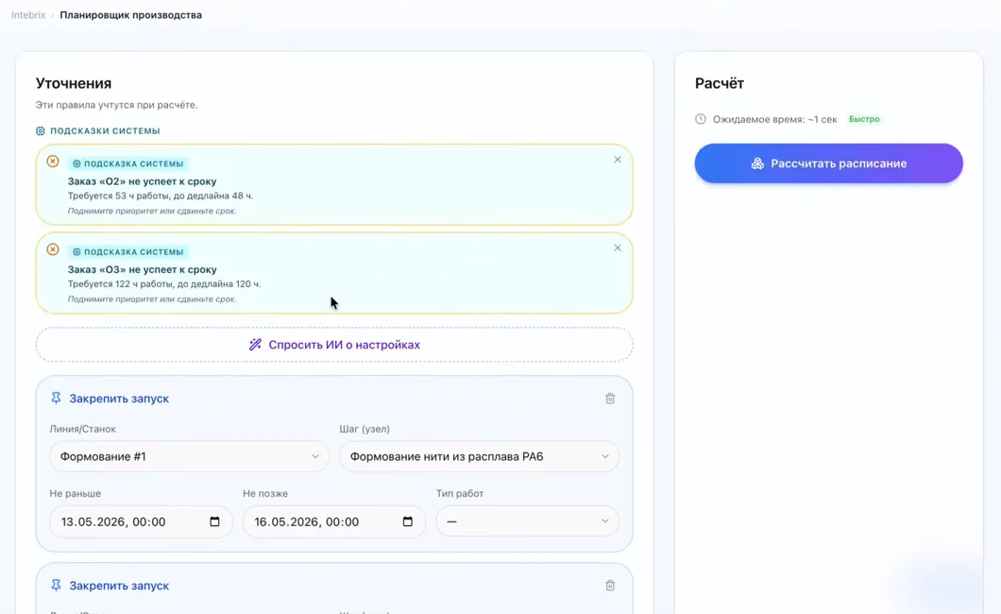The height and width of the screenshot is (614, 1001).
Task: Open the Тип работ dropdown
Action: (x=527, y=521)
